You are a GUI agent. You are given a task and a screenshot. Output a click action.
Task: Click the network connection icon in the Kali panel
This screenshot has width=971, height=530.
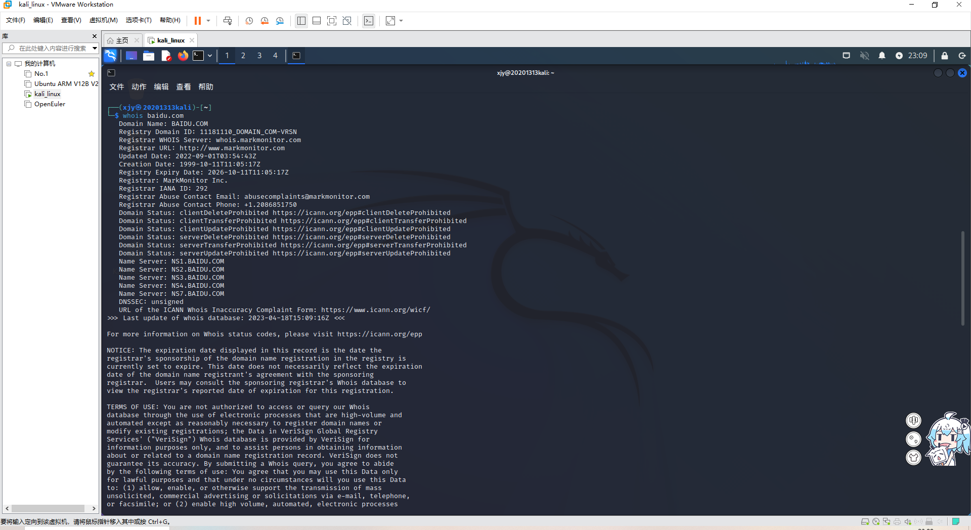pos(846,56)
